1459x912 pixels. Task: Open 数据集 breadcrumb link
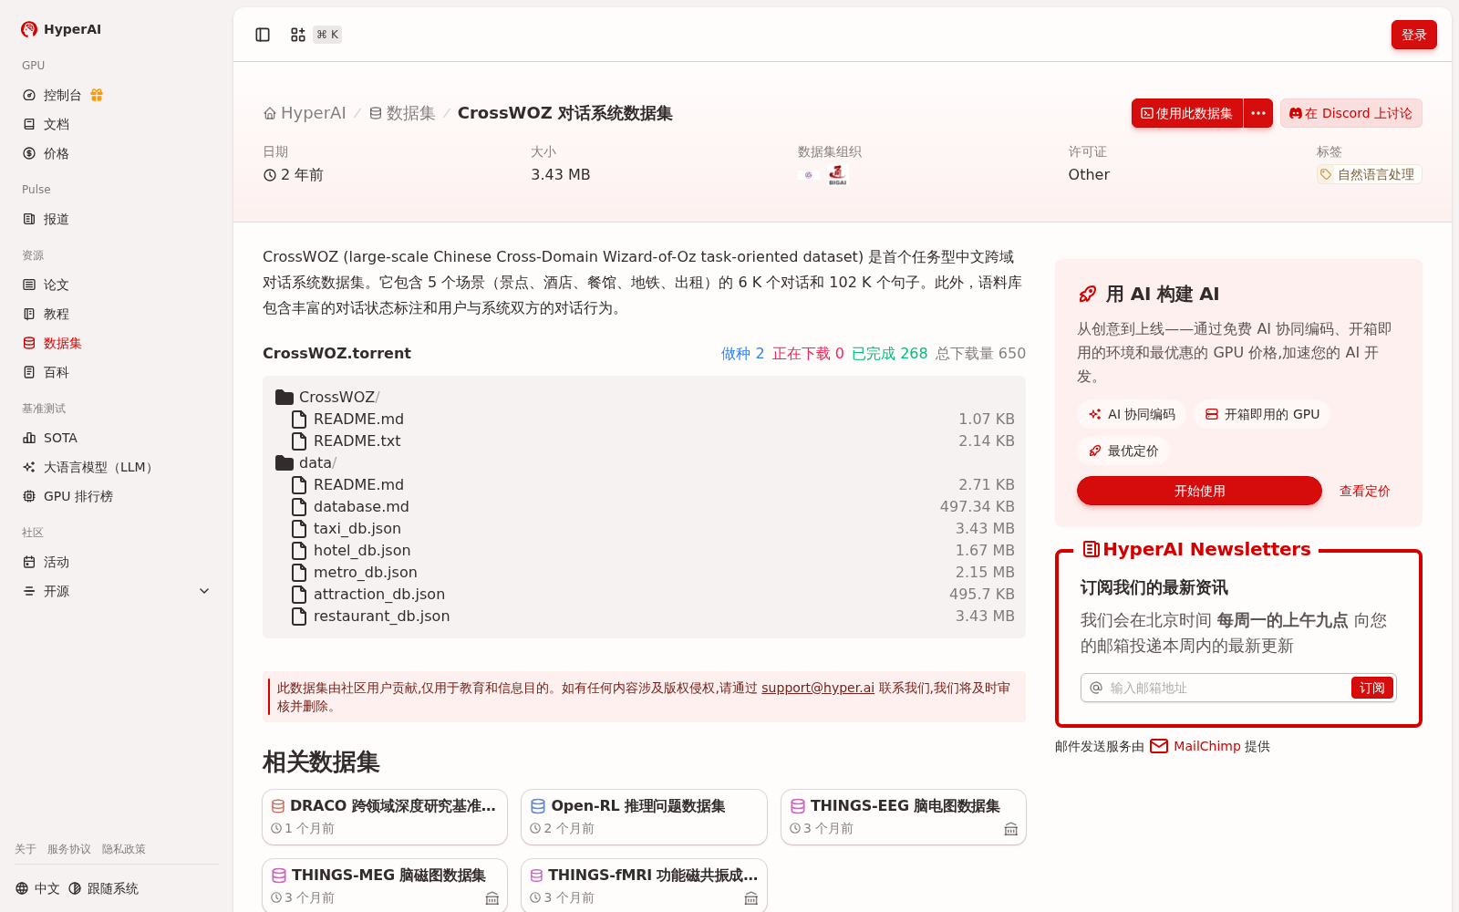click(x=402, y=113)
